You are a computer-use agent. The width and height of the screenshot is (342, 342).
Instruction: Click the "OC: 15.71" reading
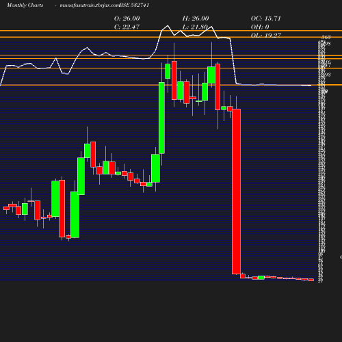click(266, 18)
